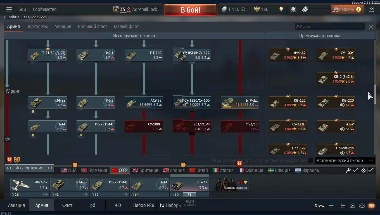The width and height of the screenshot is (380, 215).
Task: Select the Япония nation tab
Action: 174,170
